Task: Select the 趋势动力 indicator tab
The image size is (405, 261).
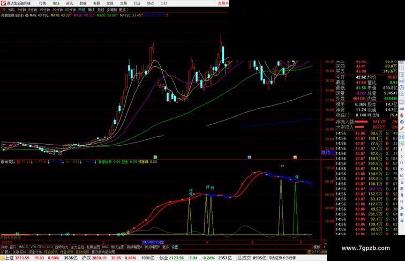Action: (x=62, y=247)
